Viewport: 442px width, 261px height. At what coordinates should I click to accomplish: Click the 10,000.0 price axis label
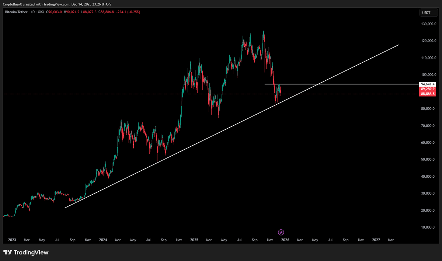click(428, 227)
